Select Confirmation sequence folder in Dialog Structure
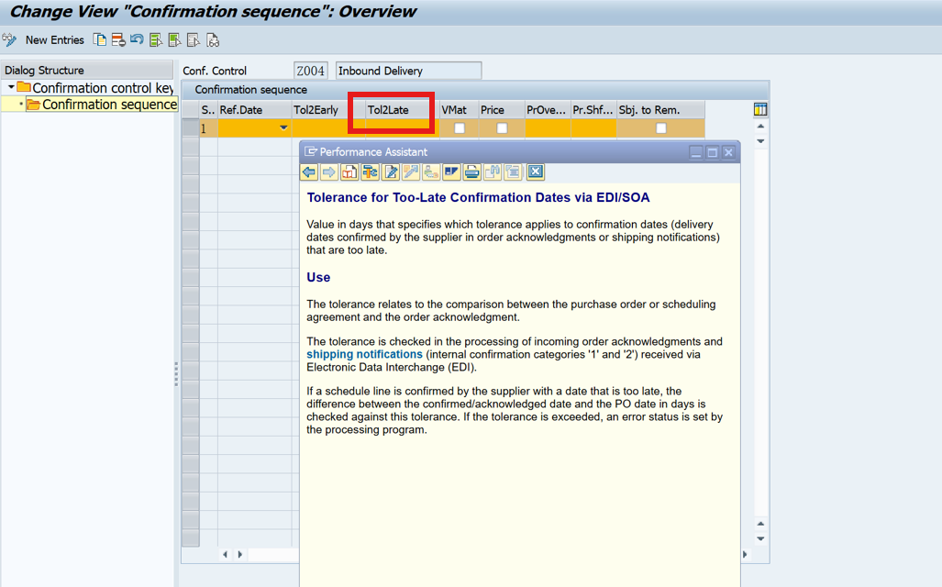The width and height of the screenshot is (942, 587). coord(102,105)
